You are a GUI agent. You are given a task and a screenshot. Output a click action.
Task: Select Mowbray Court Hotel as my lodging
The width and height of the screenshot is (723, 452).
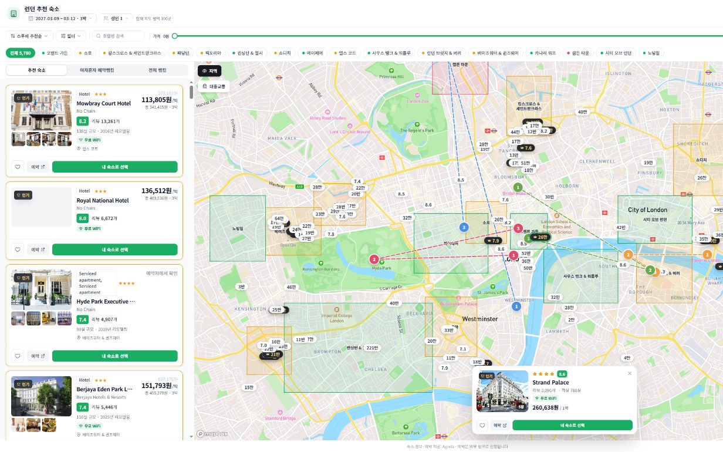114,167
